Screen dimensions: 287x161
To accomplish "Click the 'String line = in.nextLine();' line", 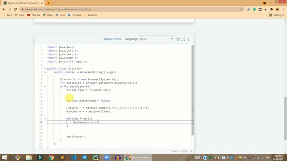I will pos(89,90).
